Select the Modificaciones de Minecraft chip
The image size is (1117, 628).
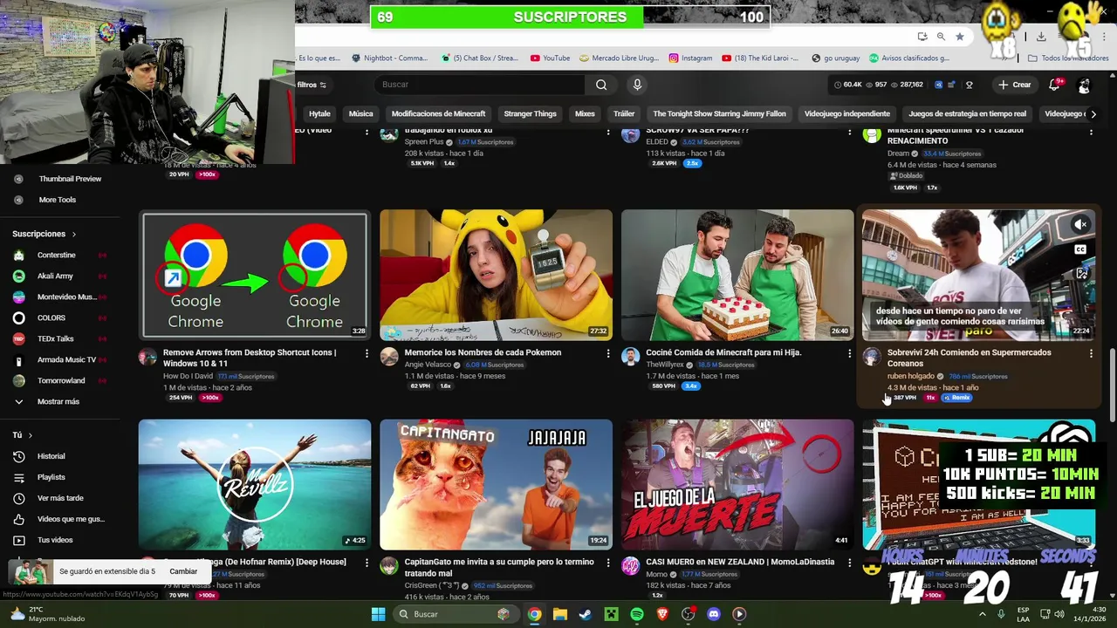(x=438, y=113)
